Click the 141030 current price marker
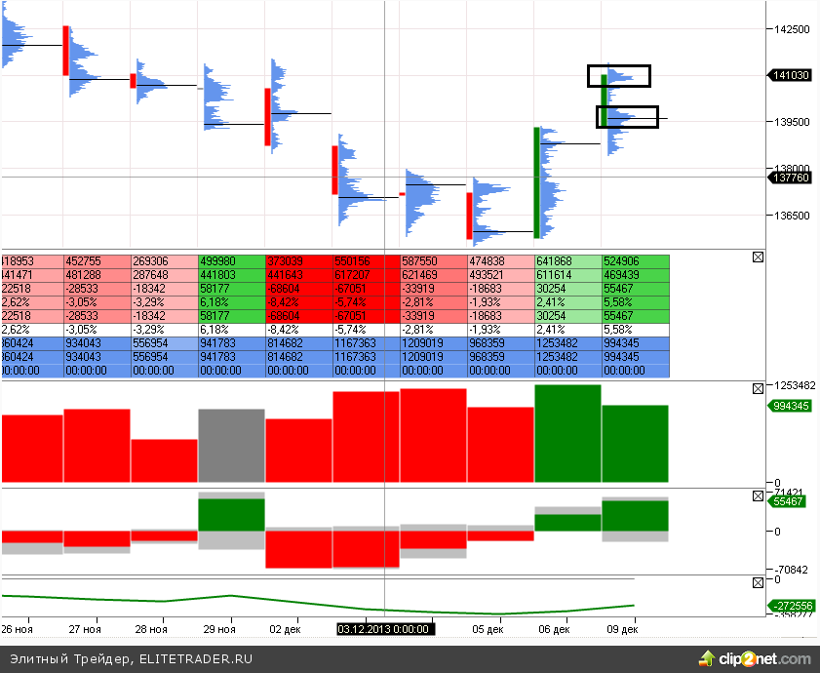 click(790, 75)
